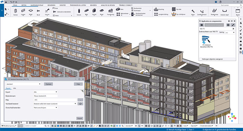Click the refresh button beside Voorbeeld bestand

pos(81,104)
